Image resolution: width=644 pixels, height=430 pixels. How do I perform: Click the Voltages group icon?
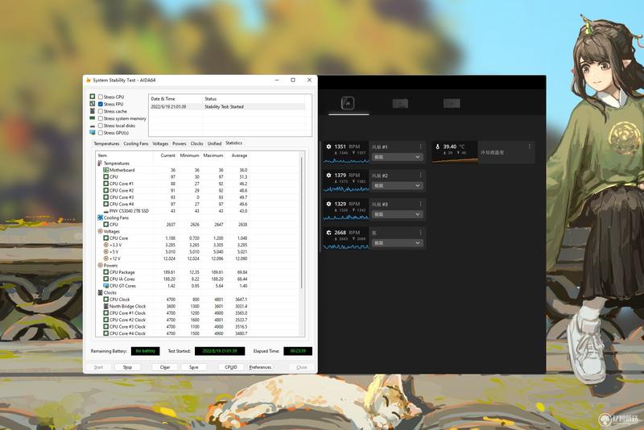point(100,231)
